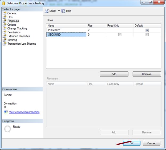The width and height of the screenshot is (166, 150).
Task: Open the General page
Action: [12, 13]
